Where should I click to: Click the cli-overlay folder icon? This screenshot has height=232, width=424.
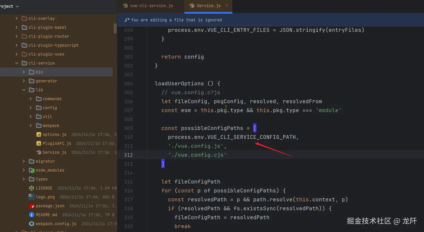pyautogui.click(x=24, y=18)
